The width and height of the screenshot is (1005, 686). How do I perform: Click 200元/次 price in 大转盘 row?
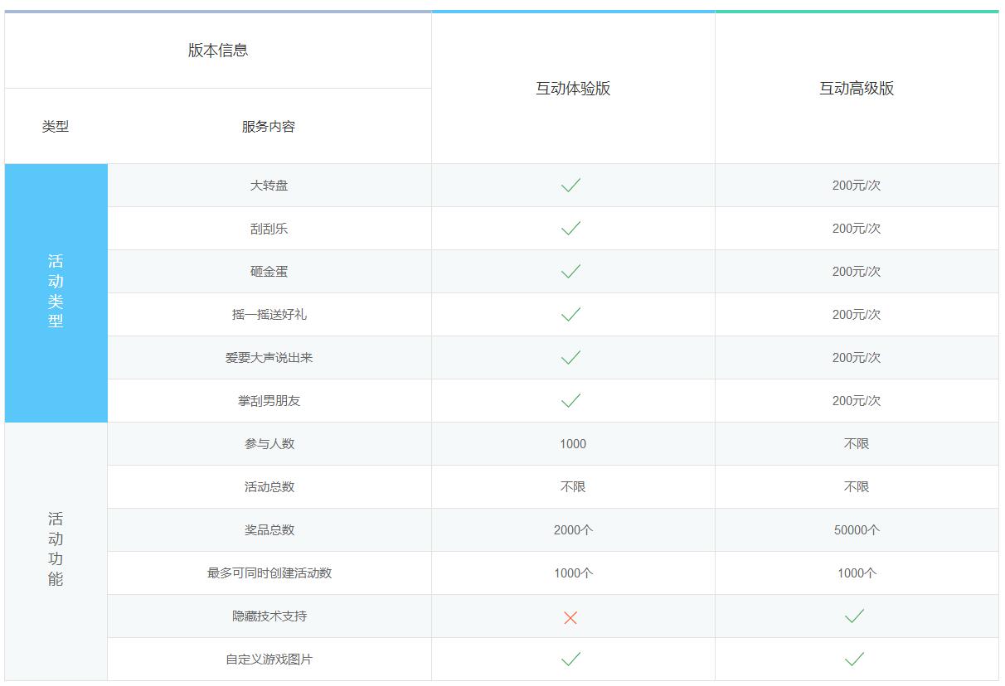pyautogui.click(x=857, y=186)
